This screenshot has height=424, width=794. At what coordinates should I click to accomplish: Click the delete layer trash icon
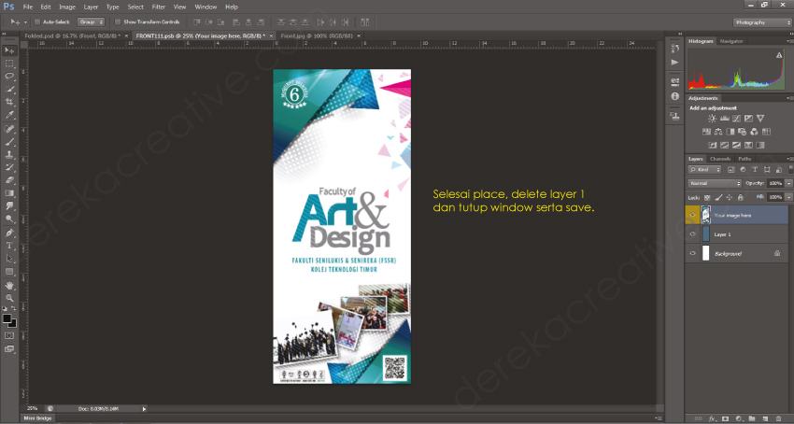pos(780,417)
